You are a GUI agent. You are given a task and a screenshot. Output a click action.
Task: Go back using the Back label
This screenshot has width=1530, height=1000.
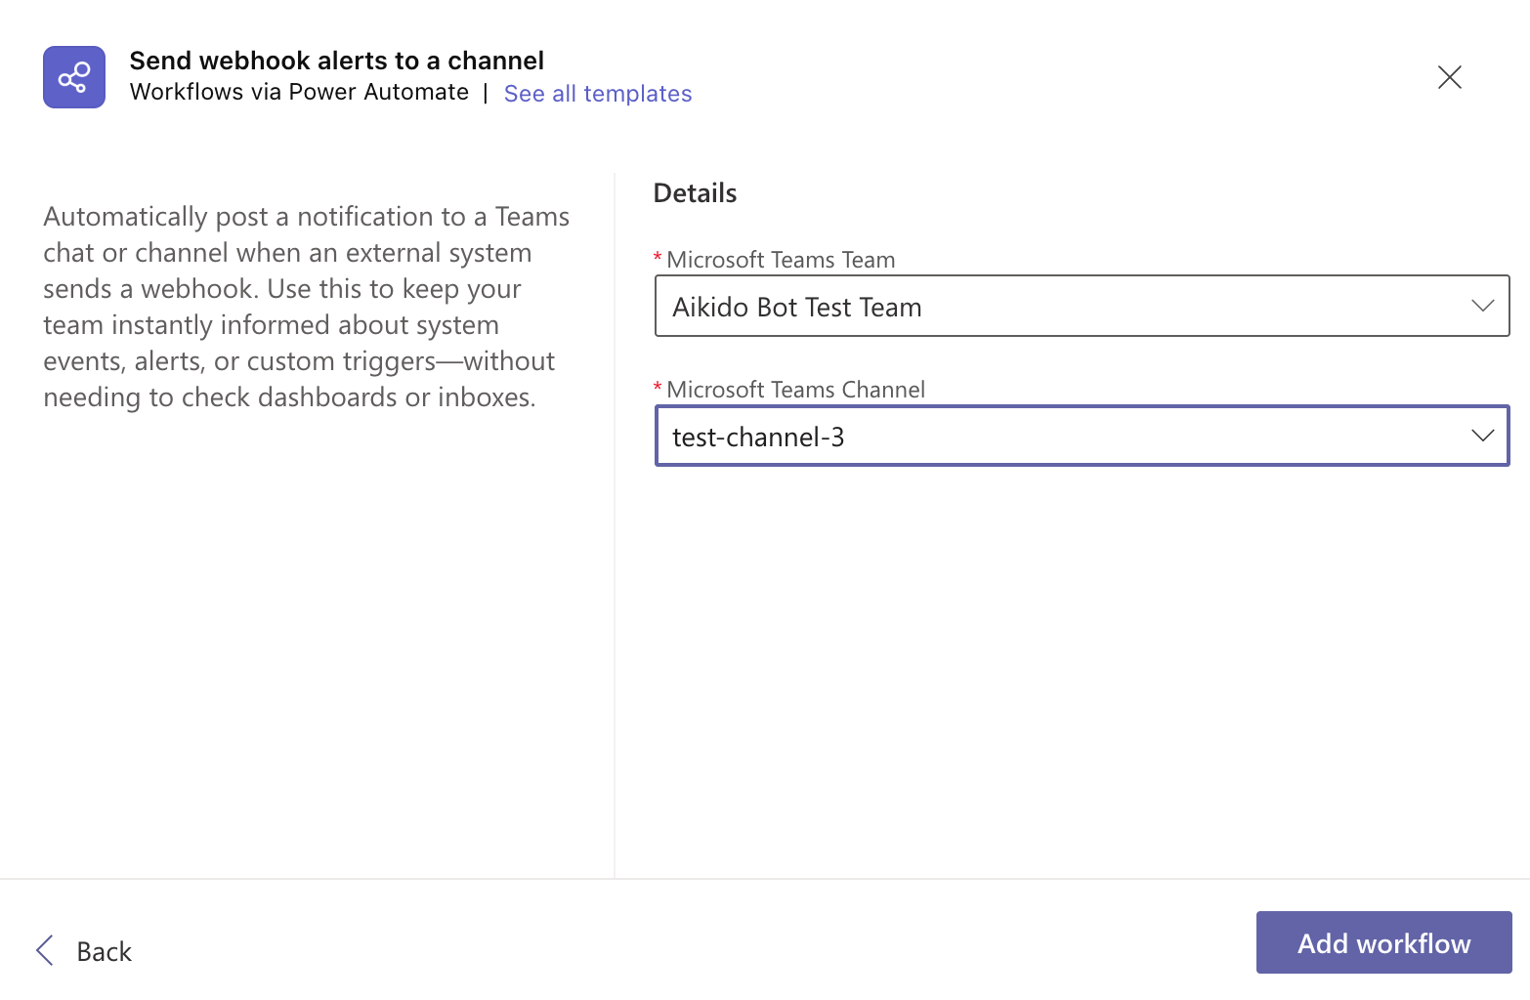[x=104, y=951]
